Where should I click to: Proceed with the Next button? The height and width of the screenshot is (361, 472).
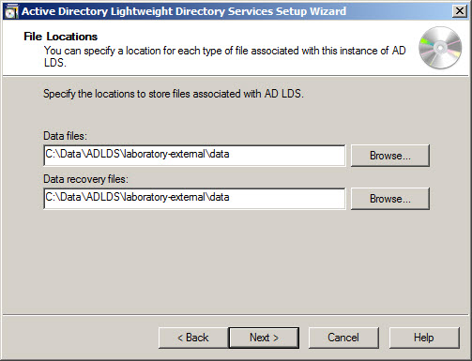(x=264, y=338)
